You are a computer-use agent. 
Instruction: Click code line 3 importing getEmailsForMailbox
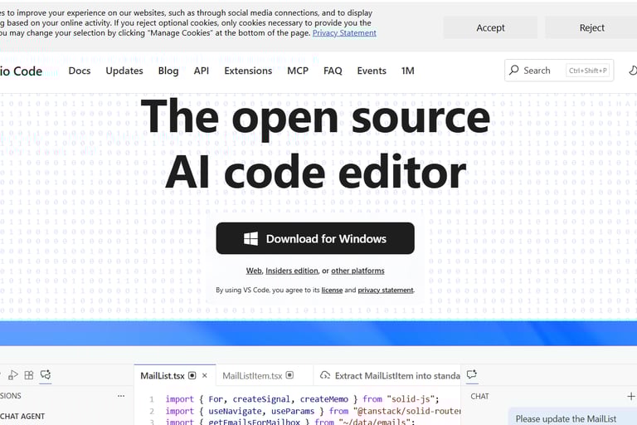[x=289, y=422]
